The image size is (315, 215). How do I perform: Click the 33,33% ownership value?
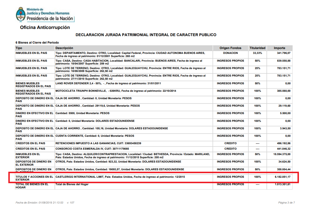point(257,53)
